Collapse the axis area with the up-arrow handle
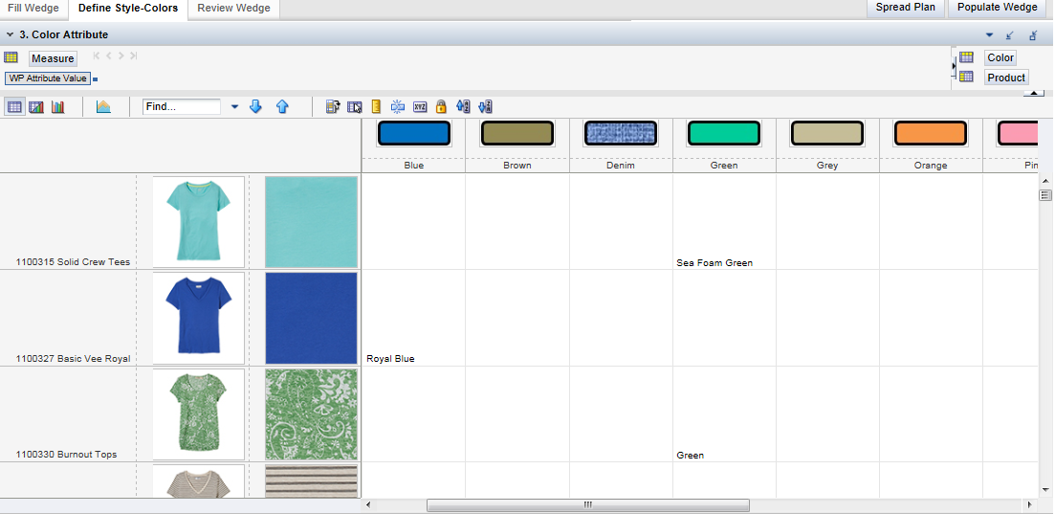The height and width of the screenshot is (514, 1055). pyautogui.click(x=1033, y=93)
